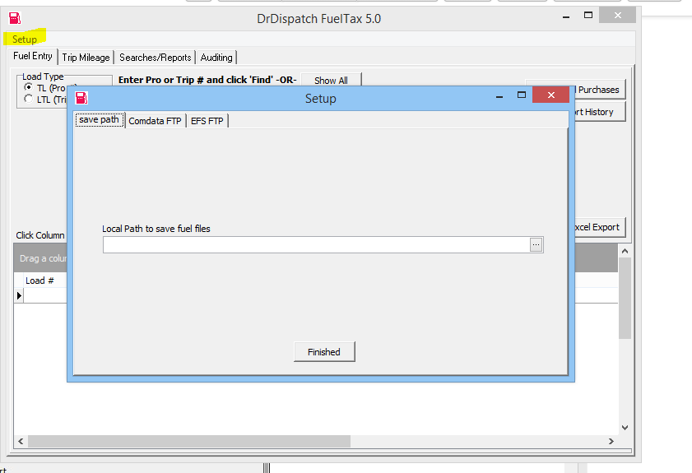Switch to the EFS FTP tab
The height and width of the screenshot is (473, 692).
(x=207, y=121)
